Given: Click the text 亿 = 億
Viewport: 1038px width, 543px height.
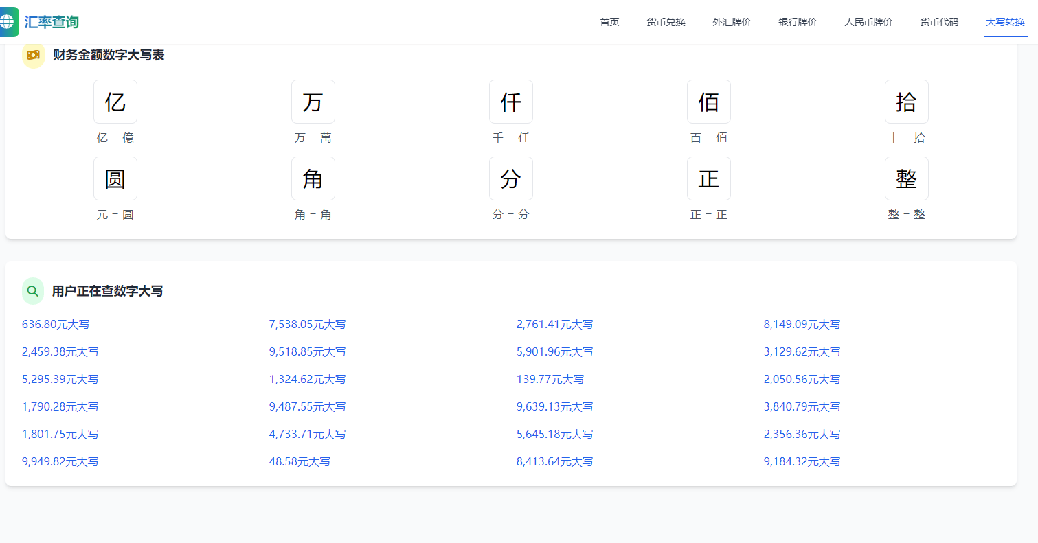Looking at the screenshot, I should coord(115,137).
